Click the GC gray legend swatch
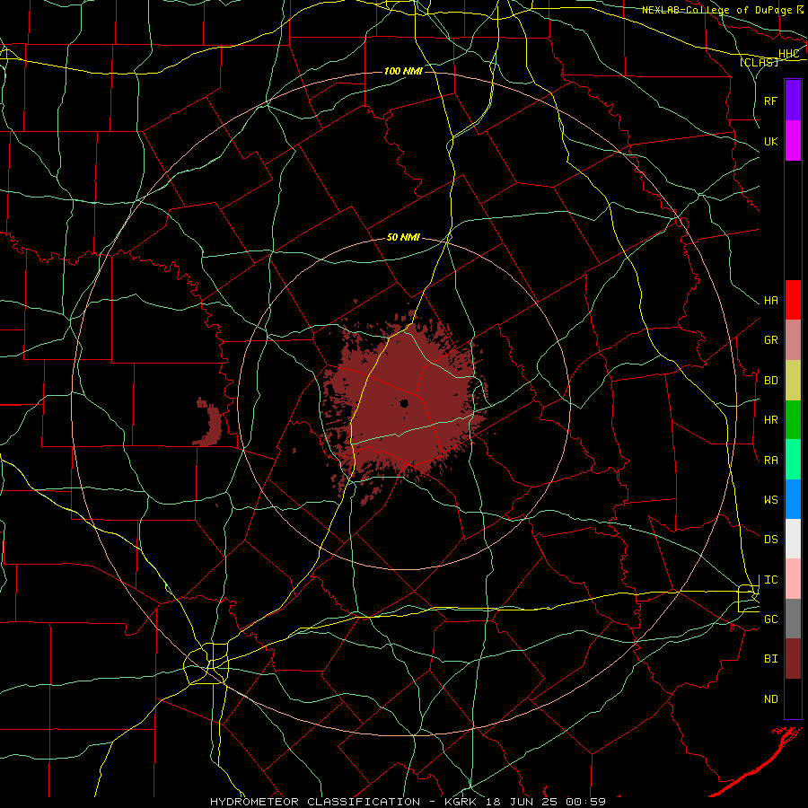 pos(793,619)
